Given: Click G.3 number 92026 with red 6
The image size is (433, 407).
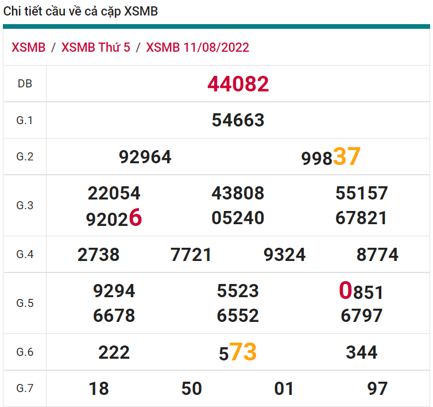Looking at the screenshot, I should pos(114,218).
